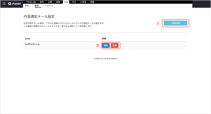Expand the 設定 dropdown menu

[x=38, y=6]
